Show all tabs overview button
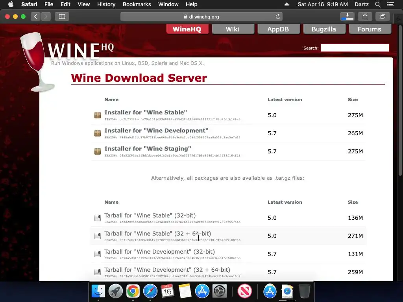The width and height of the screenshot is (403, 302). click(383, 17)
